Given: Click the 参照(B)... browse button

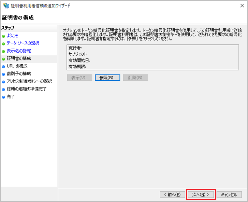Looking at the screenshot, I should click(107, 78).
